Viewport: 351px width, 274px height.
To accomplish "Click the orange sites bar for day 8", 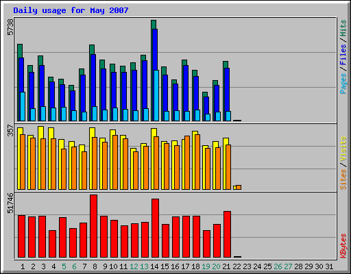I will pyautogui.click(x=95, y=163).
